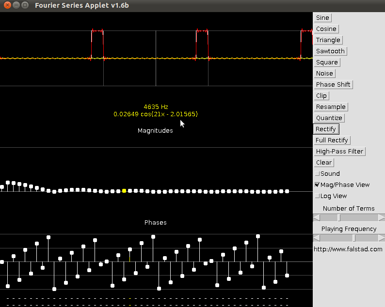Click the Phases label
The width and height of the screenshot is (385, 307).
[156, 222]
